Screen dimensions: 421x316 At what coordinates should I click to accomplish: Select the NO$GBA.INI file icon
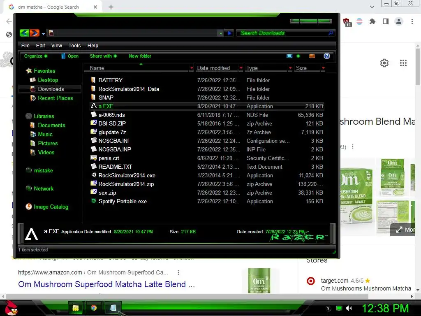coord(93,140)
